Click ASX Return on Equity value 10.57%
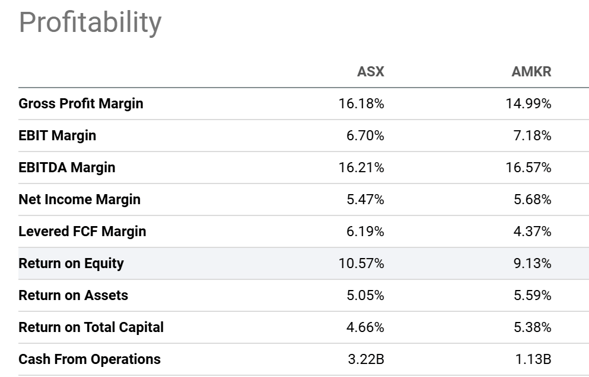 pos(361,263)
